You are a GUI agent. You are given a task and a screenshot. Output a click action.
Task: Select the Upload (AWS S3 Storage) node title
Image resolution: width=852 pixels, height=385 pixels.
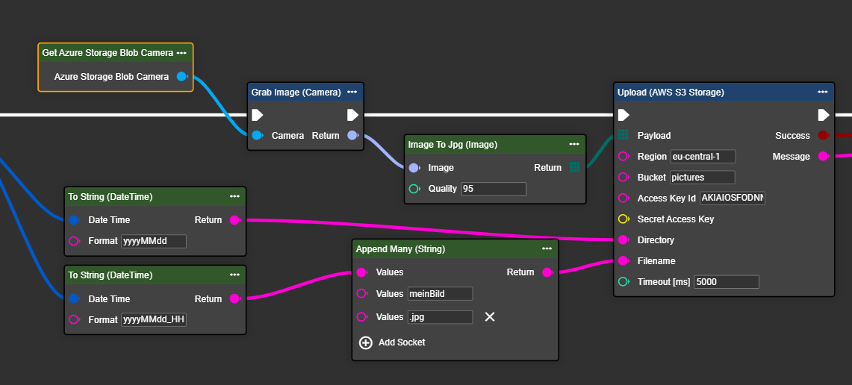click(x=671, y=93)
